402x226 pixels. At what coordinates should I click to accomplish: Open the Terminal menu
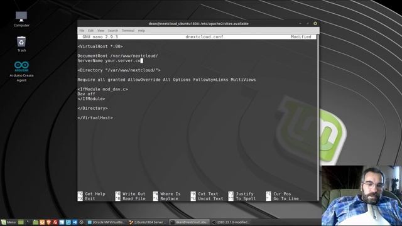pyautogui.click(x=128, y=31)
